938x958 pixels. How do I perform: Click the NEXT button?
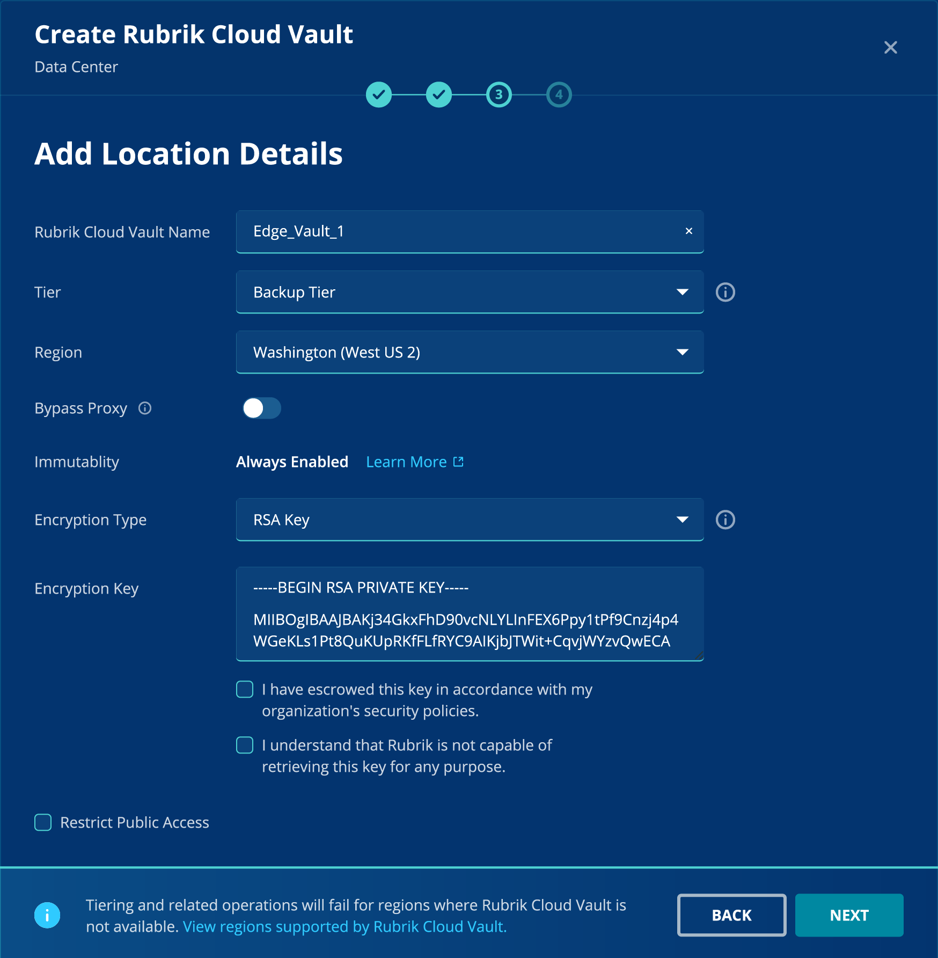click(x=849, y=915)
